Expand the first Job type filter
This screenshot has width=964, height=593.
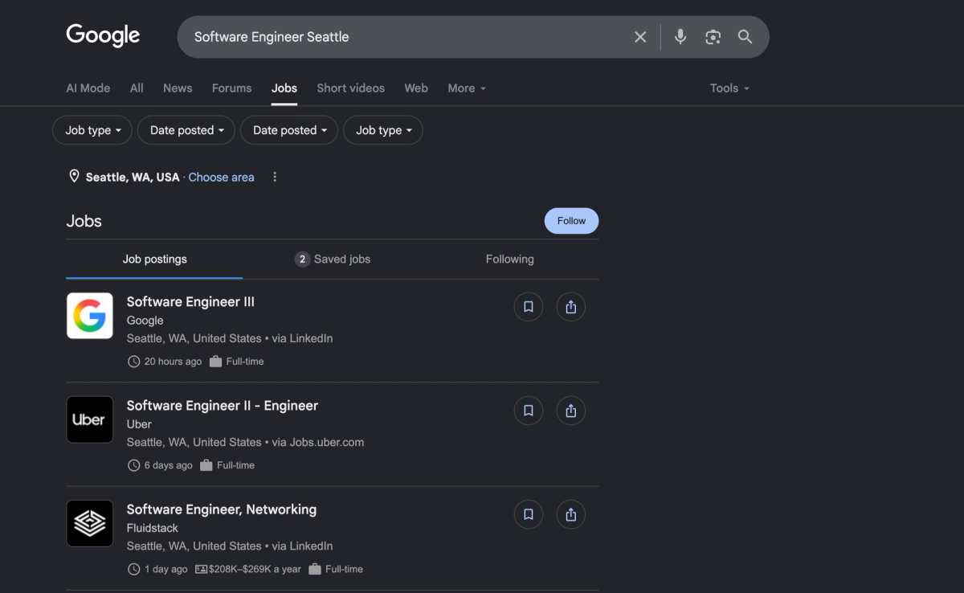(92, 130)
